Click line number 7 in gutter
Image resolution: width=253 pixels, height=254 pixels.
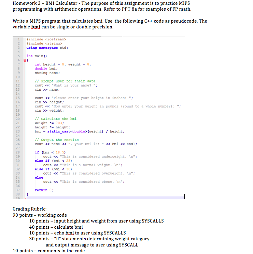tap(18, 64)
